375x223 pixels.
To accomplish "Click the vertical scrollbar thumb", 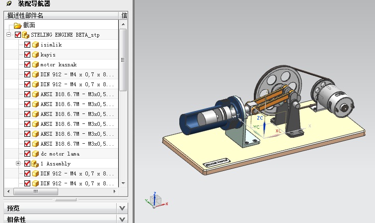I will pyautogui.click(x=123, y=60).
